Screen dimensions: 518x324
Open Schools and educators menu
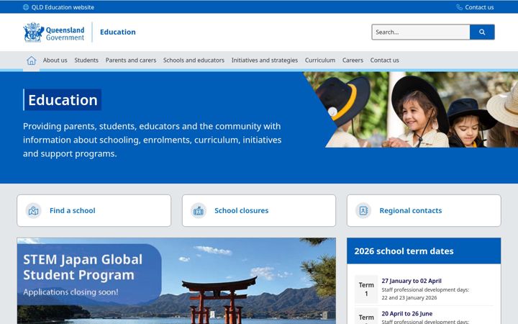[194, 60]
